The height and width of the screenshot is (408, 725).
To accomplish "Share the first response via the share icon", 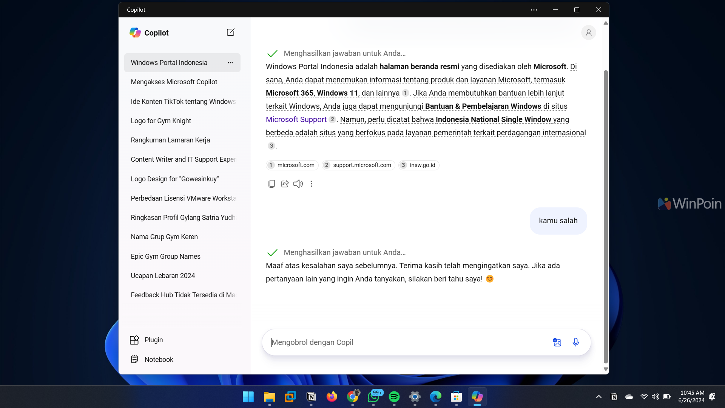I will click(x=285, y=184).
